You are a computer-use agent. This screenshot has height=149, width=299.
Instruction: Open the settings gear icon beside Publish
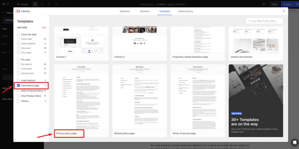tap(297, 4)
